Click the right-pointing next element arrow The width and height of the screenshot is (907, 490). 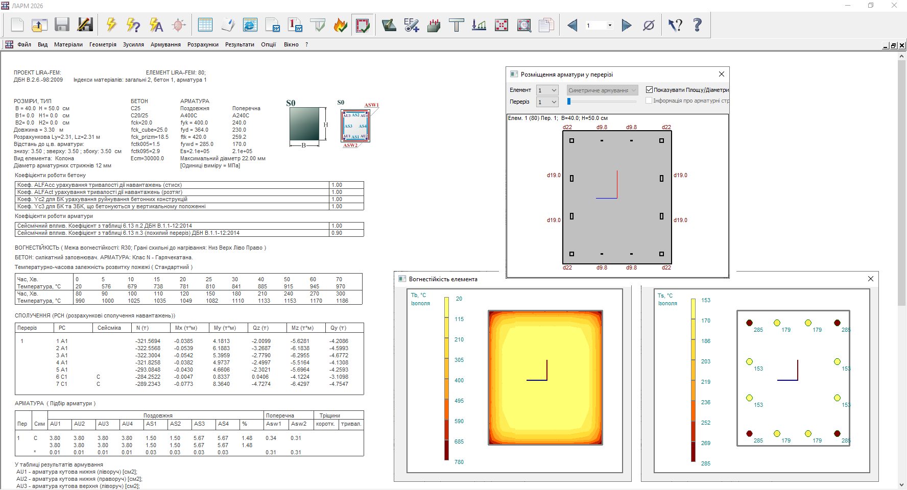click(626, 25)
